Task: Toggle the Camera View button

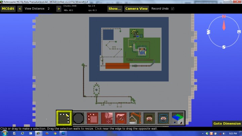Action: click(136, 9)
